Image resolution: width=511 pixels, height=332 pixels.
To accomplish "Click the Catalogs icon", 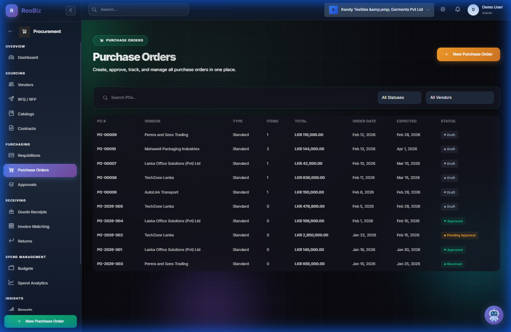I will click(10, 113).
